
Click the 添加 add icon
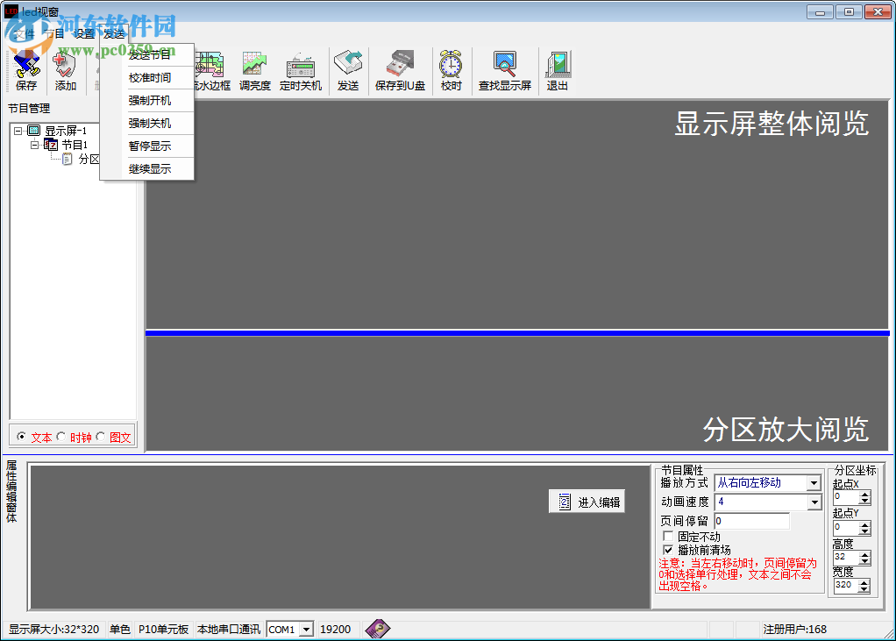[x=63, y=70]
